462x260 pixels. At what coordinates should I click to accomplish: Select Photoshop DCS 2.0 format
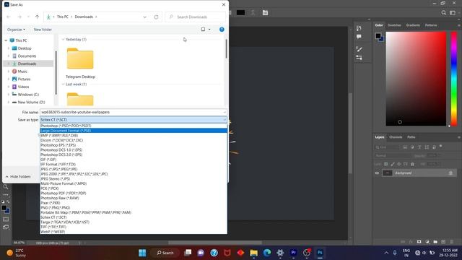[x=134, y=155]
